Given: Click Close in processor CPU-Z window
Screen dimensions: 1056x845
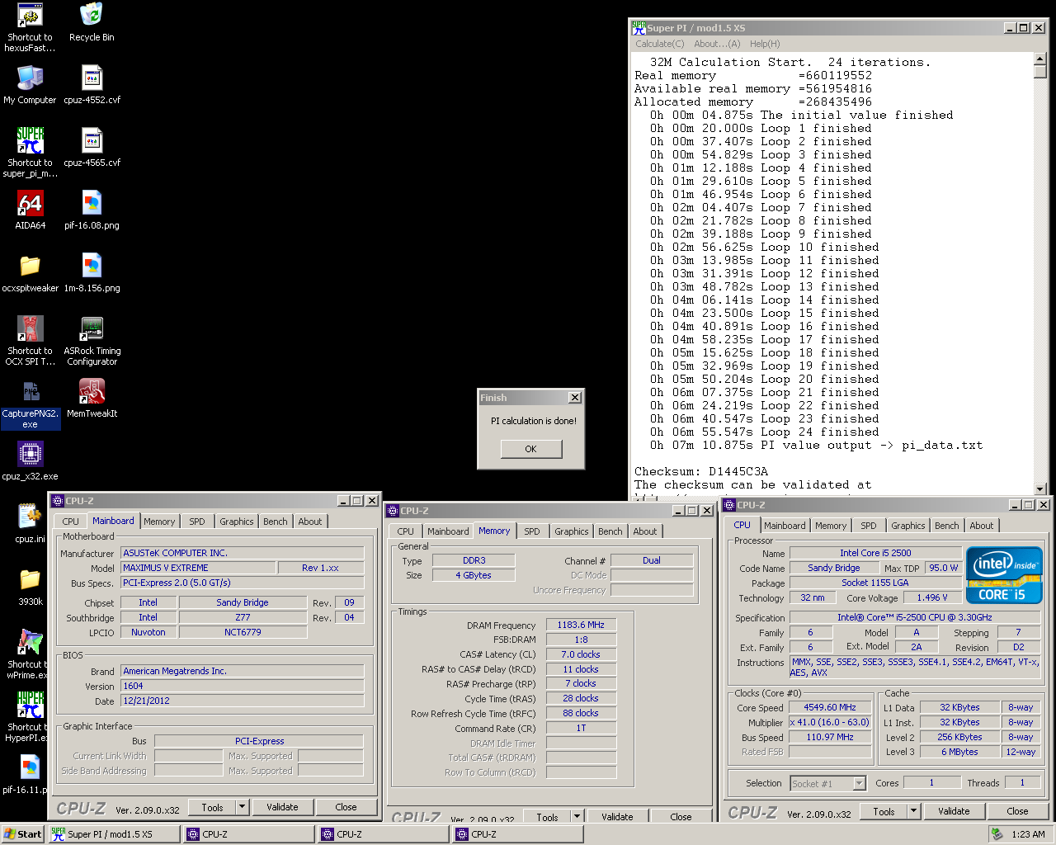Looking at the screenshot, I should (1018, 811).
